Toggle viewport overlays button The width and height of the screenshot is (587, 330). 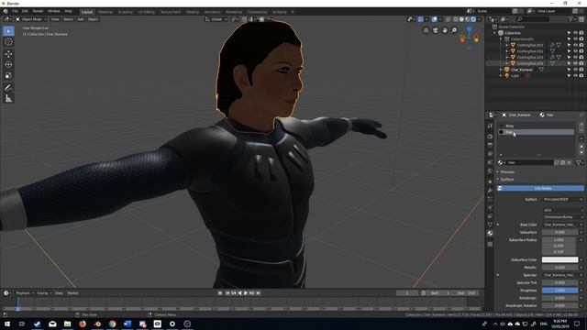coord(434,19)
